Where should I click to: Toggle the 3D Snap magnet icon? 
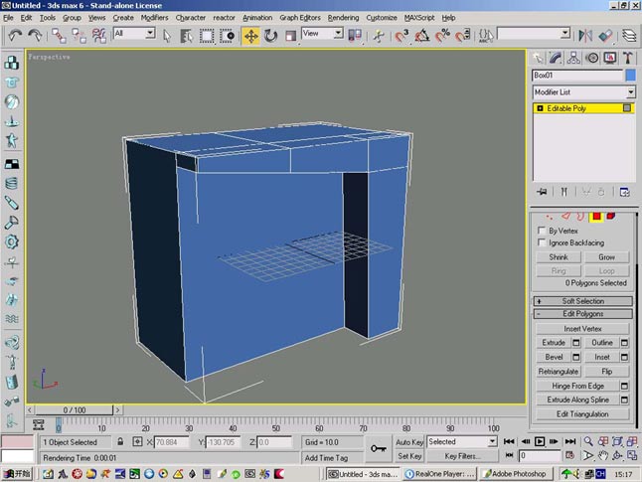tap(401, 36)
